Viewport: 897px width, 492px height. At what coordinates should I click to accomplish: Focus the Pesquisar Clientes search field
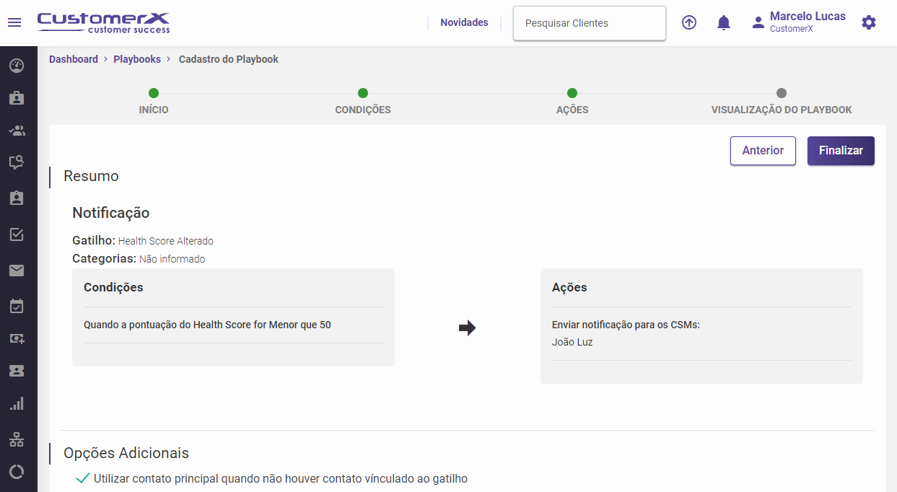pyautogui.click(x=589, y=23)
